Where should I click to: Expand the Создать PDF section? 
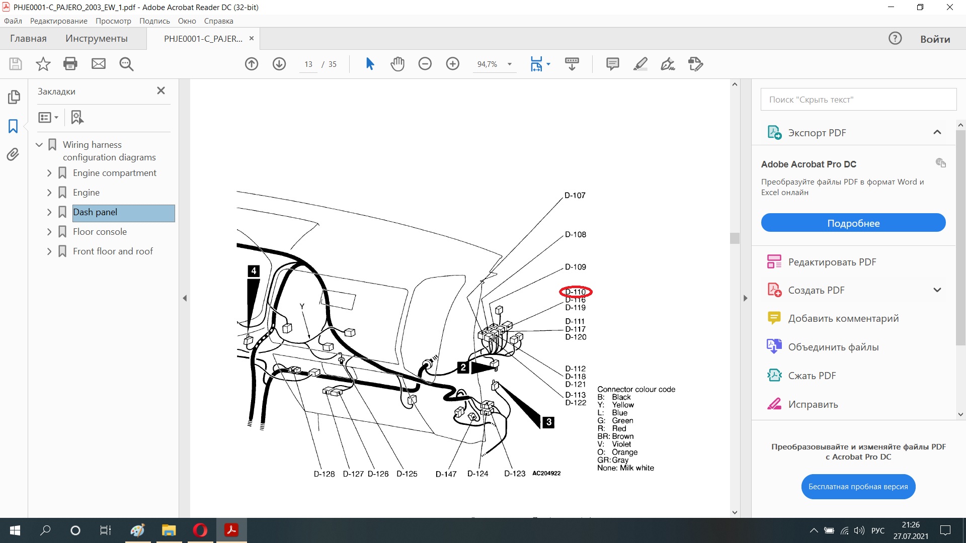coord(937,290)
